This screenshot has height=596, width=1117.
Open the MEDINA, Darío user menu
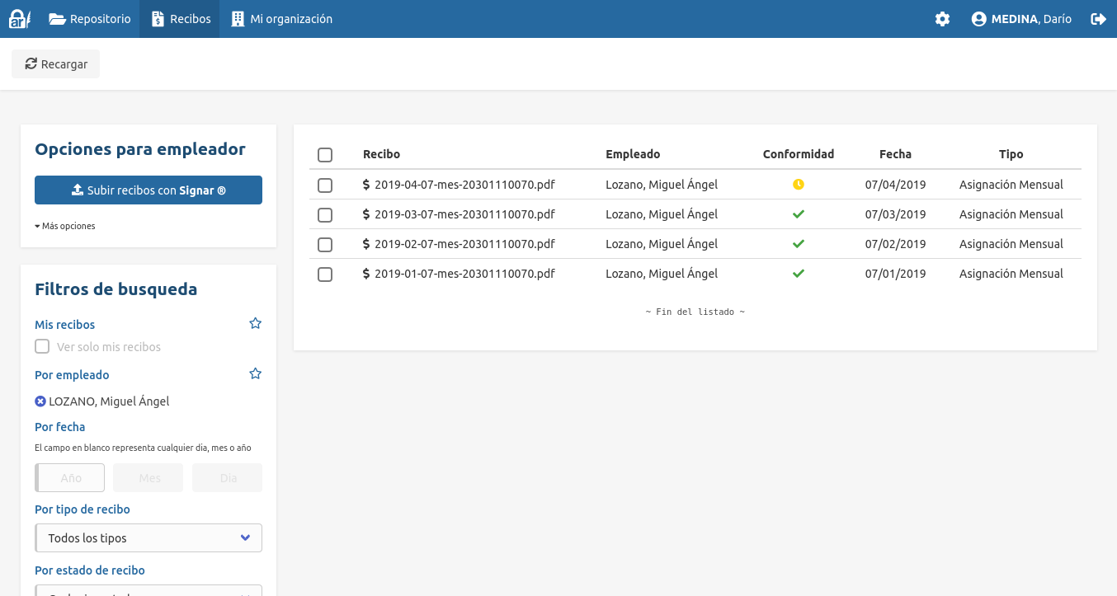(1021, 19)
